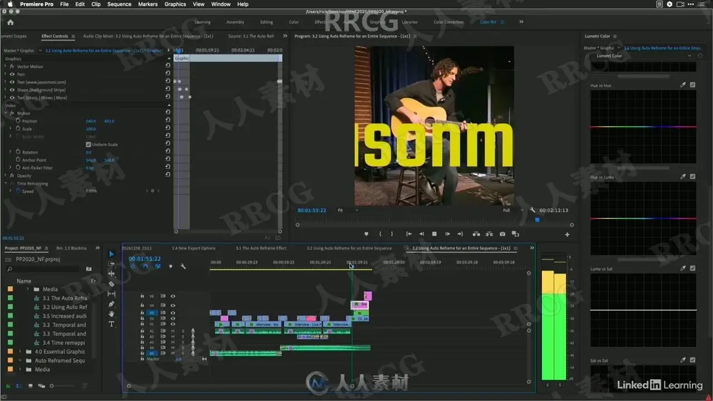
Task: Select the Hand tool
Action: point(111,314)
